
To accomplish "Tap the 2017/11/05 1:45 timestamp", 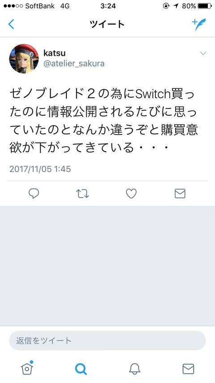I will click(40, 169).
